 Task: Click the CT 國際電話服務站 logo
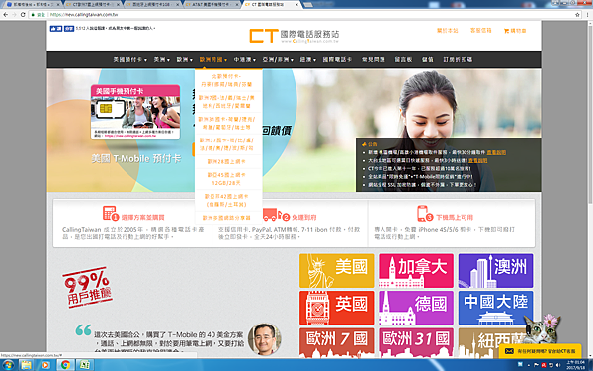coord(295,36)
